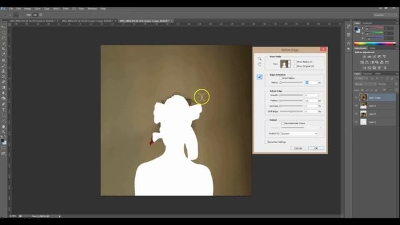This screenshot has height=225, width=400.
Task: Select the Pen tool
Action: point(3,104)
